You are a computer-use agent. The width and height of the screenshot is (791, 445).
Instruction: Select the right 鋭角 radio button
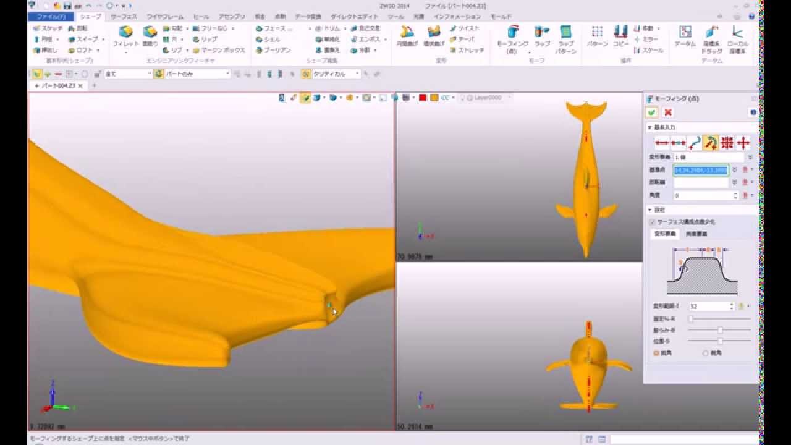tap(706, 353)
